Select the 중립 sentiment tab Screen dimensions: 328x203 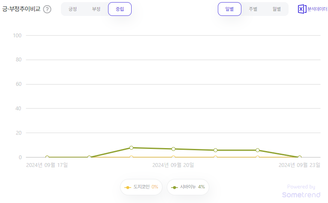coord(120,9)
